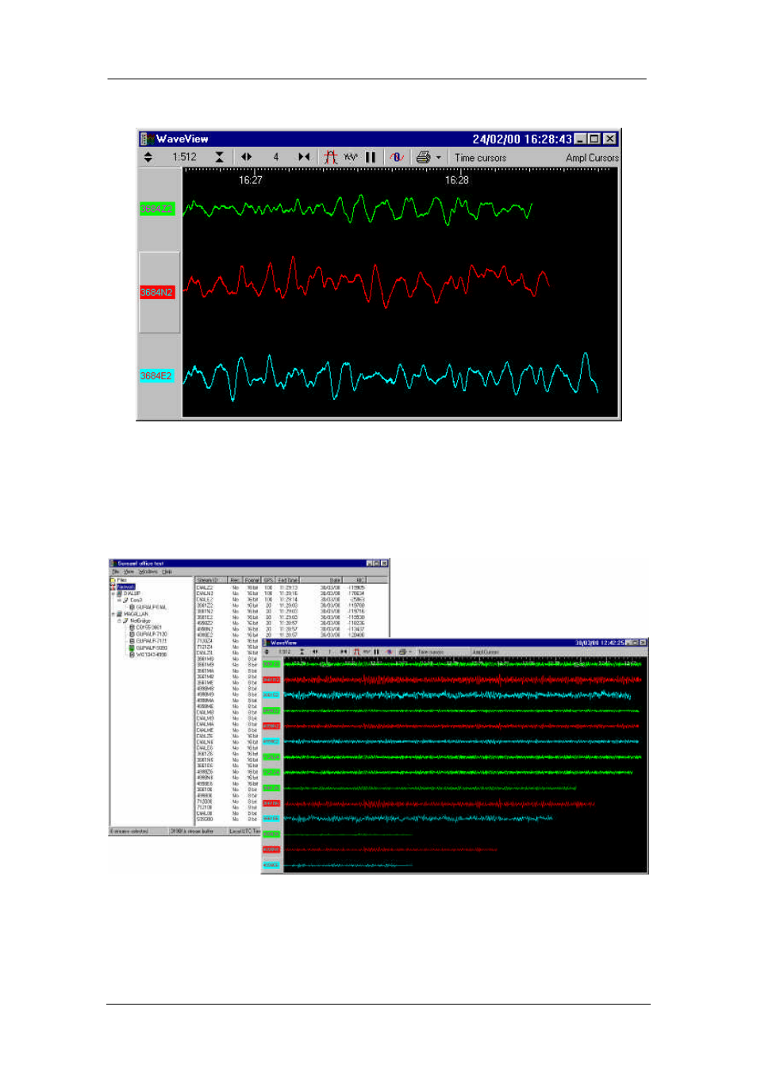757x1072 pixels.
Task: Collapse the MAGALLAN tree node
Action: [x=113, y=613]
